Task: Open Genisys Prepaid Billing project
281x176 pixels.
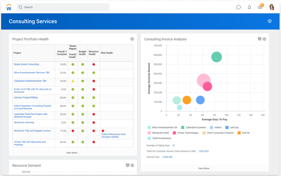Action: pos(26,97)
